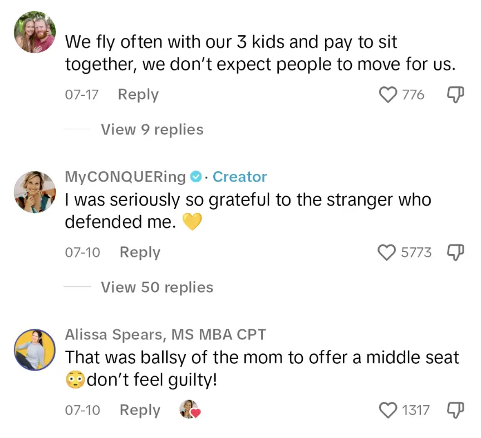The height and width of the screenshot is (438, 481).
Task: Toggle the like on the first comment
Action: tap(387, 94)
